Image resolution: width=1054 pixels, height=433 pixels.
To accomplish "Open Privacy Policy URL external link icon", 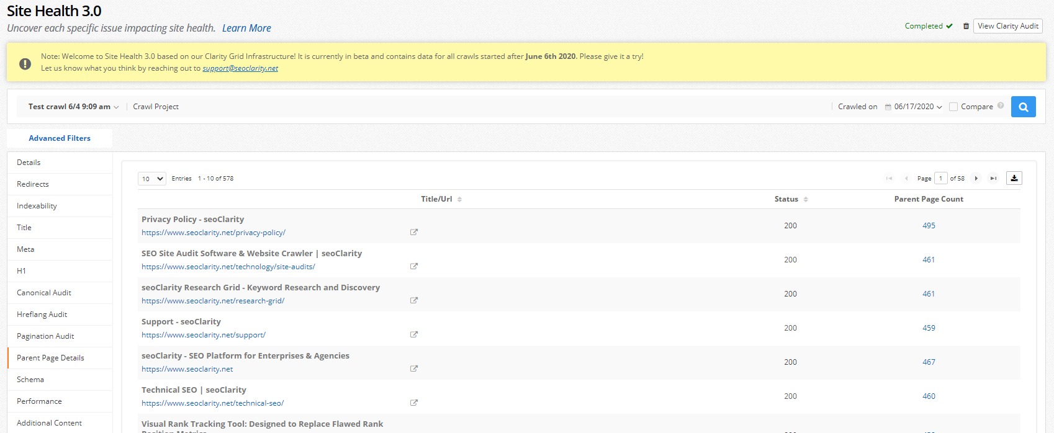I will pyautogui.click(x=414, y=232).
